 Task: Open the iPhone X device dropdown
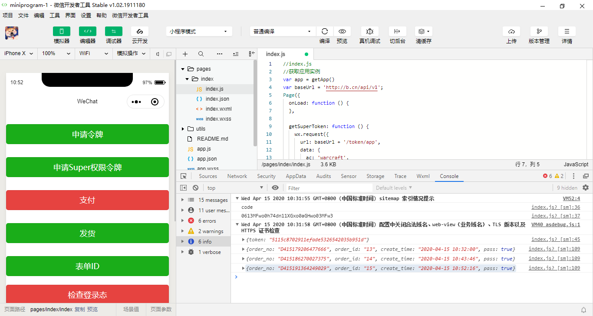19,53
